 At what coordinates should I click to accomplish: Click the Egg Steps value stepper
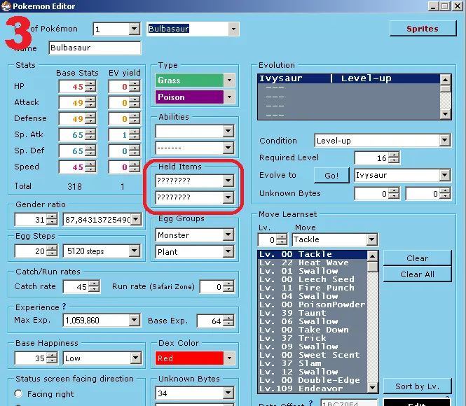coord(52,251)
